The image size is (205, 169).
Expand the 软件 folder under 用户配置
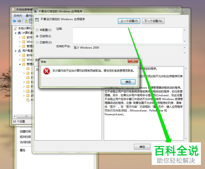pyautogui.click(x=20, y=55)
